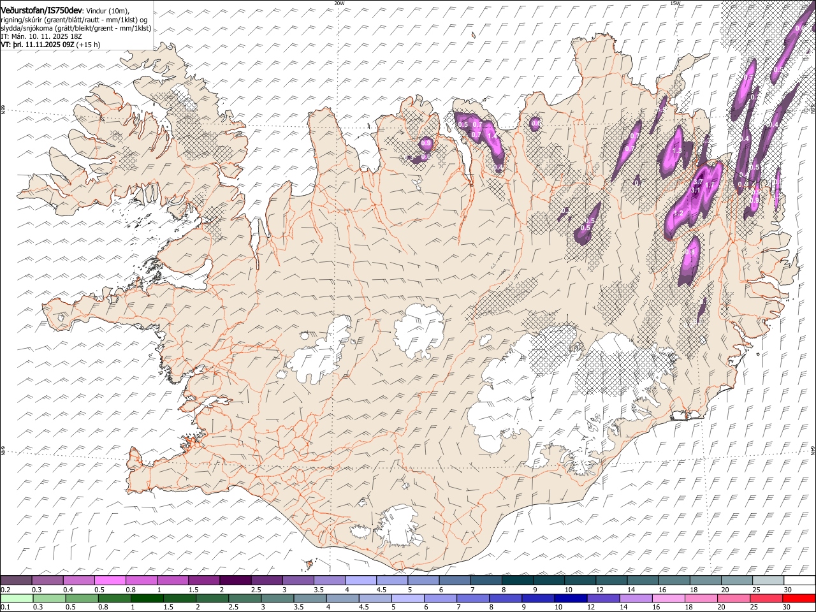This screenshot has height=612, width=816.
Task: Click the 1.4 precipitation value on the north coast
Action: (x=492, y=136)
